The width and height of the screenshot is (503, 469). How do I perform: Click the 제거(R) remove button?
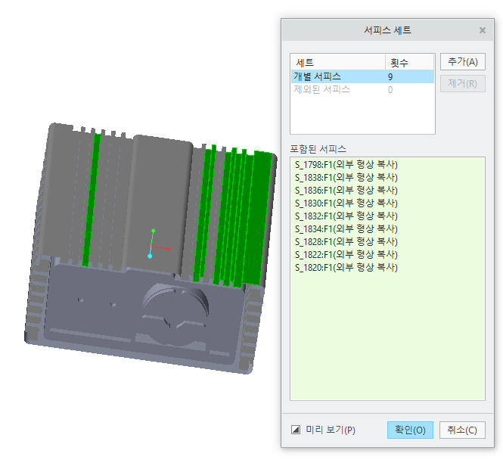point(463,84)
